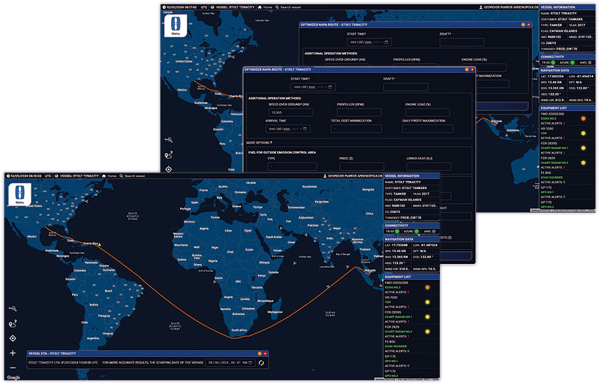Screen dimensions: 601x383
Task: Select Vessel Information header in front window
Action: tap(411, 176)
